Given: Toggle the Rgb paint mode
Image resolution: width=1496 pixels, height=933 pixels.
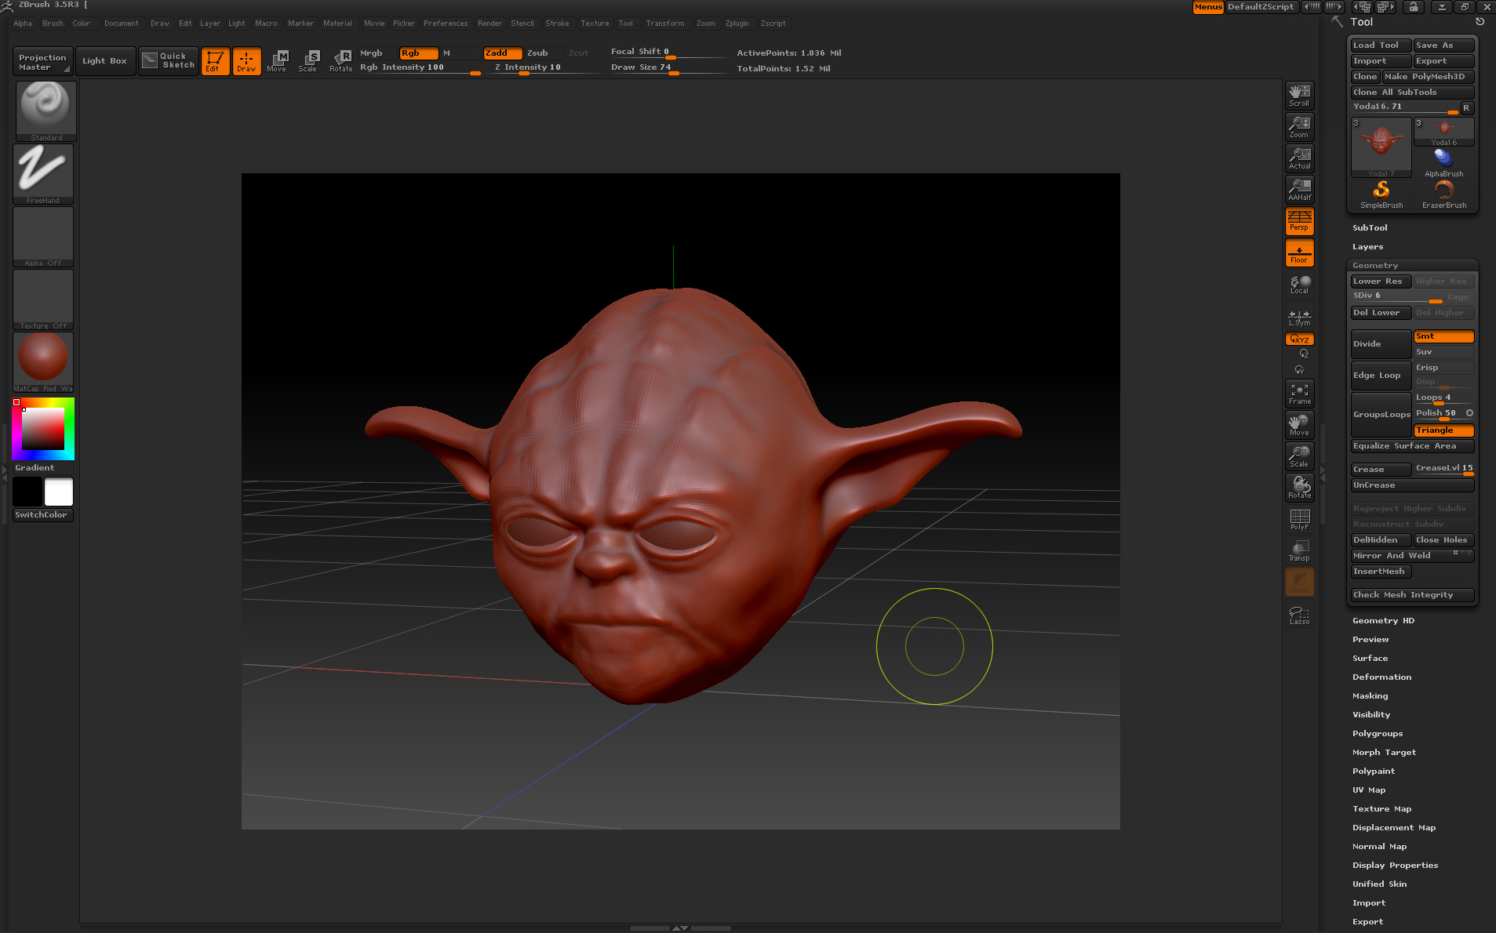Looking at the screenshot, I should tap(419, 53).
